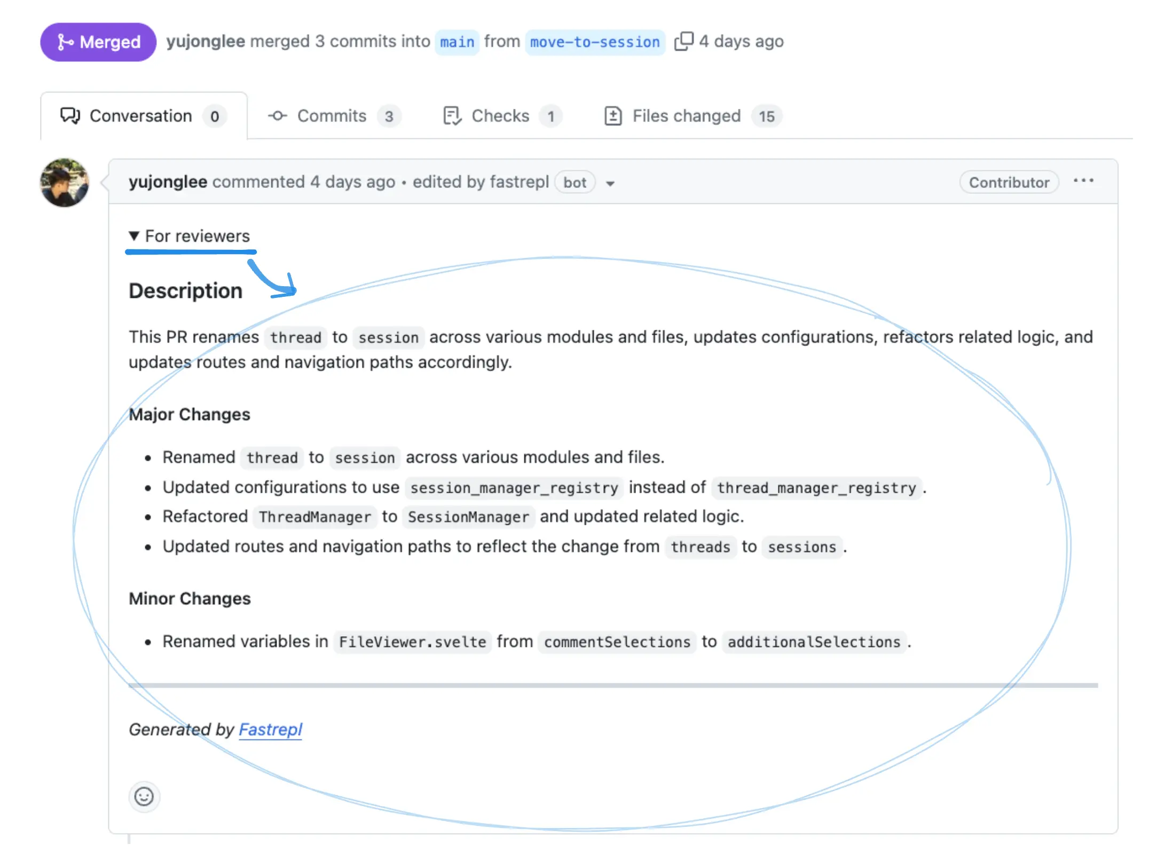Click the compare icon next to the timestamp
The height and width of the screenshot is (860, 1149).
point(684,41)
